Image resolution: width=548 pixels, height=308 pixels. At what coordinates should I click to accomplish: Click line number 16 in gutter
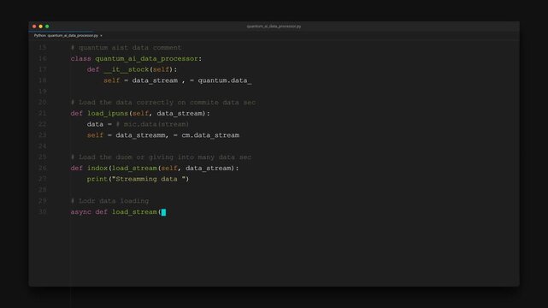42,58
